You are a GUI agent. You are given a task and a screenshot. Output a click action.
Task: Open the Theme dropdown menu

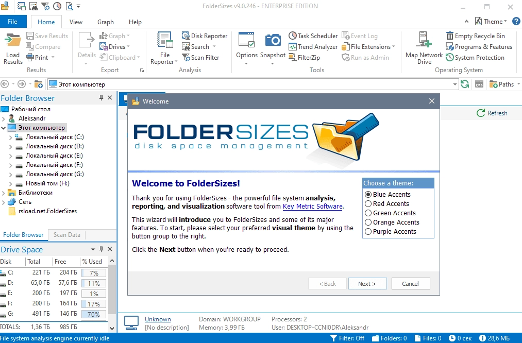491,21
